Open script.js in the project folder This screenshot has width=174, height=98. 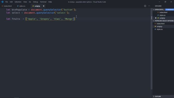pos(160,26)
